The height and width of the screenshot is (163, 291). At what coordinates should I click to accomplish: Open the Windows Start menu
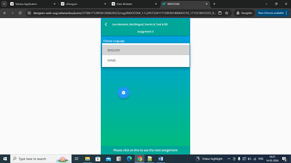5,159
